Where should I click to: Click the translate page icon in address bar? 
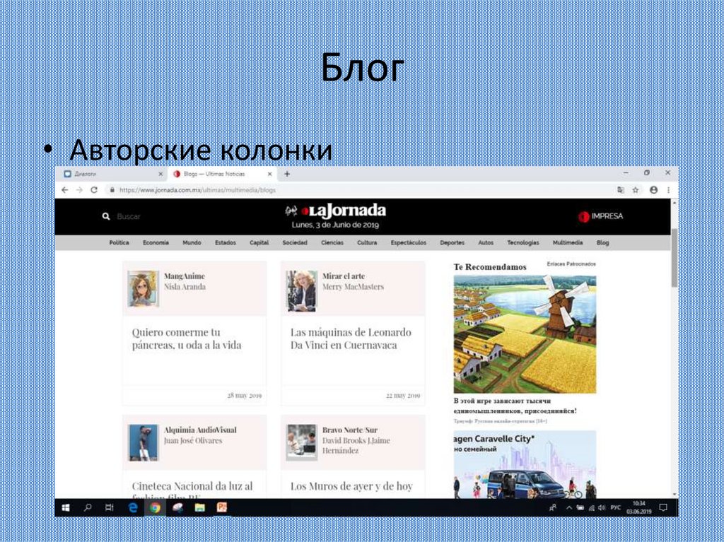pyautogui.click(x=621, y=190)
